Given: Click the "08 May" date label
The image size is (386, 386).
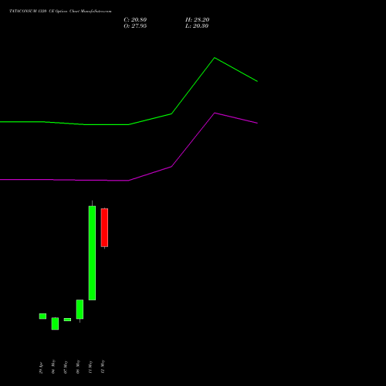Looking at the screenshot, I should click(78, 367).
